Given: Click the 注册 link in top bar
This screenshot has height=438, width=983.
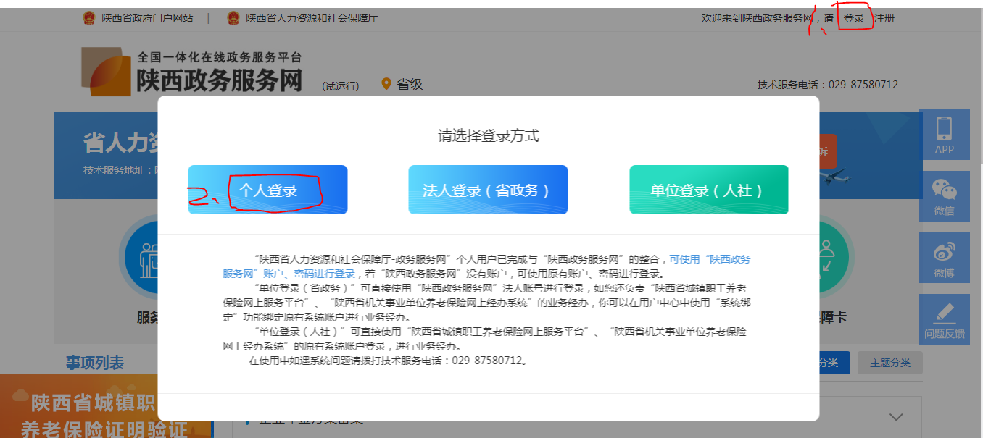Looking at the screenshot, I should coord(884,18).
